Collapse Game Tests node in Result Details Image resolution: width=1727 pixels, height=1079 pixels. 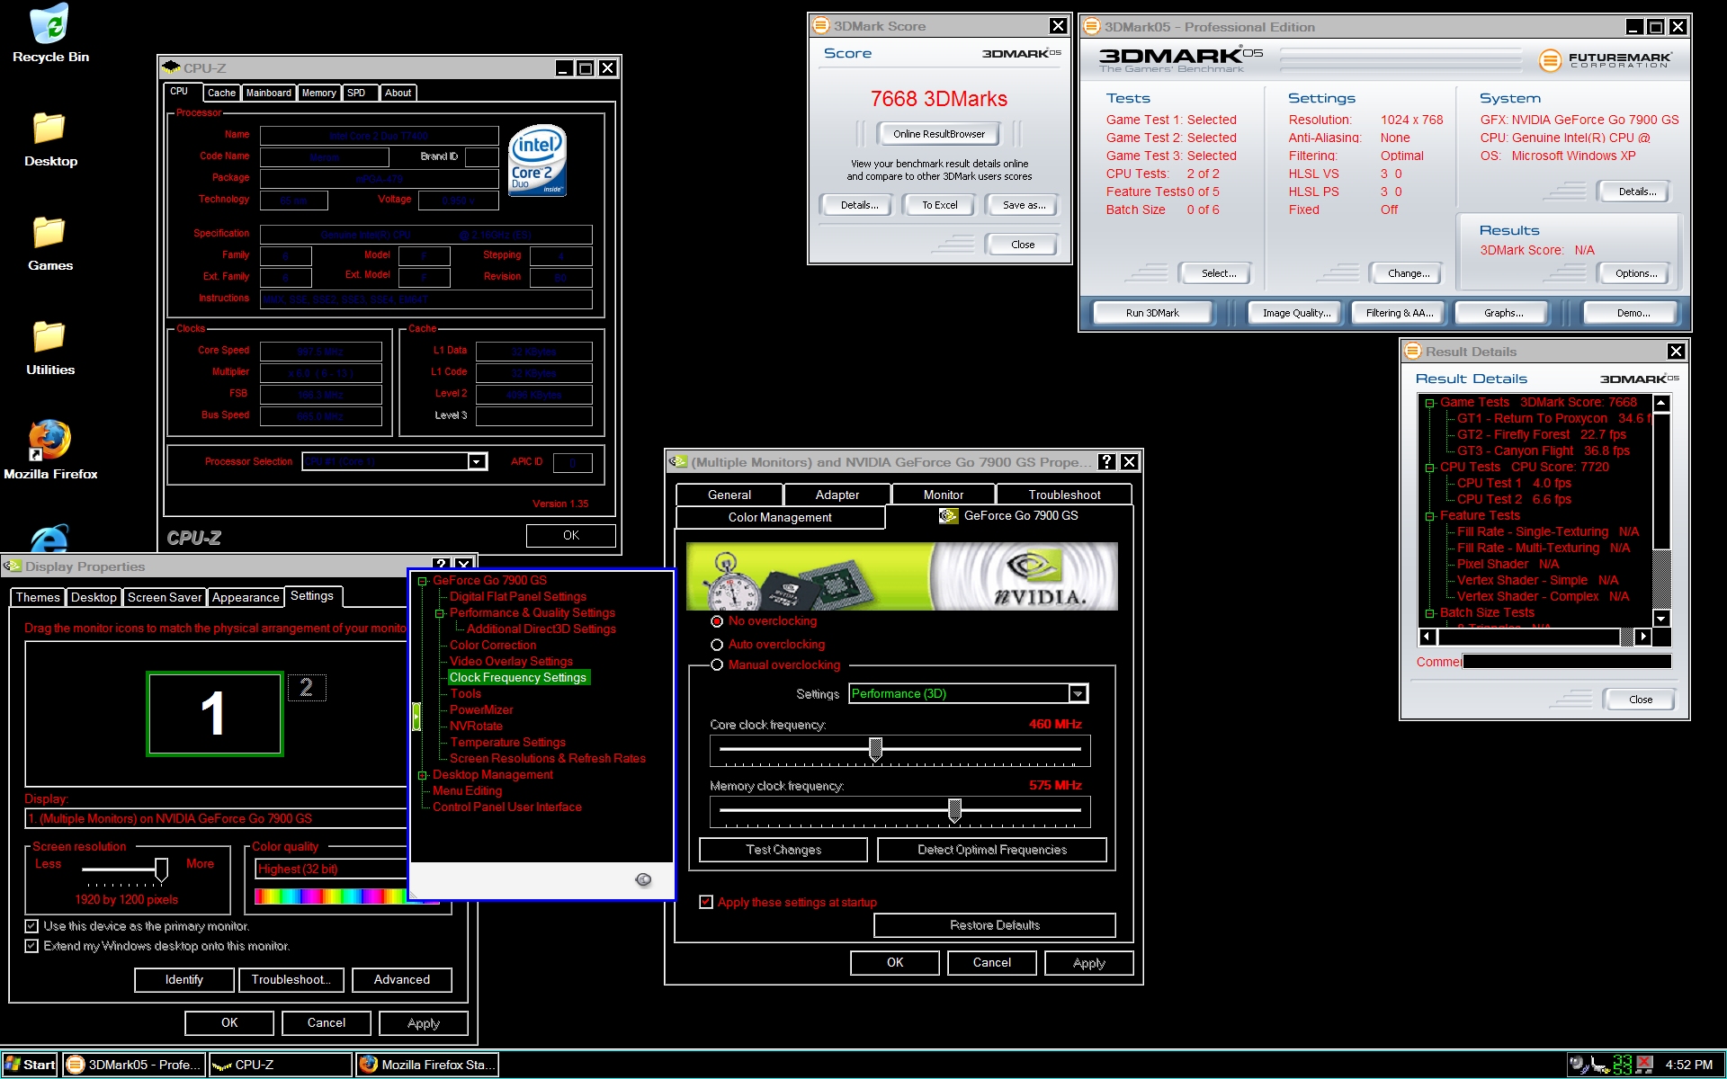pos(1429,403)
